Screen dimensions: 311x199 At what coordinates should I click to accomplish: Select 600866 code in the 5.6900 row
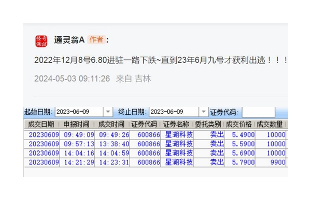coord(145,153)
